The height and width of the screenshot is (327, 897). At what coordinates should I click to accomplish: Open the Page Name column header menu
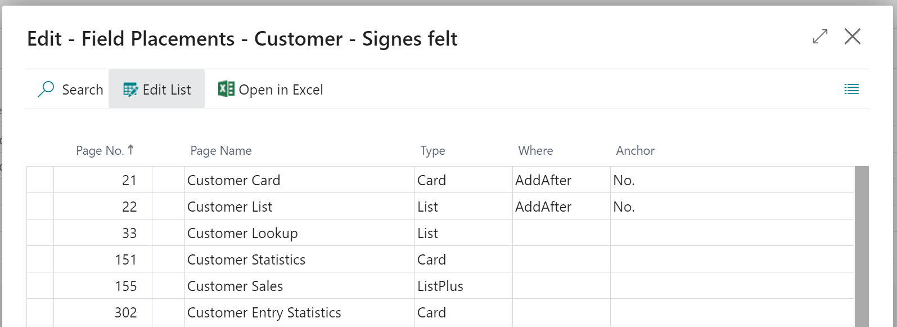(221, 151)
